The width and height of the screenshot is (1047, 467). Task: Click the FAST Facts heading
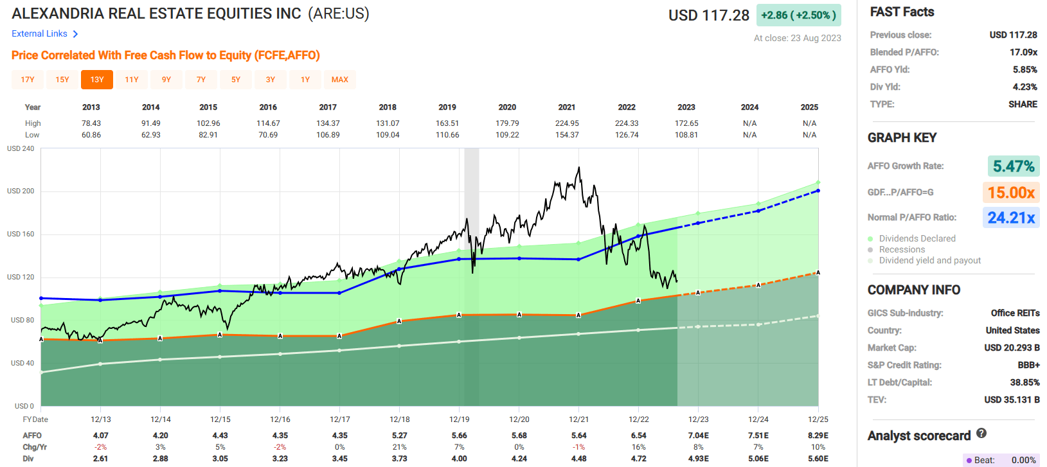point(902,12)
